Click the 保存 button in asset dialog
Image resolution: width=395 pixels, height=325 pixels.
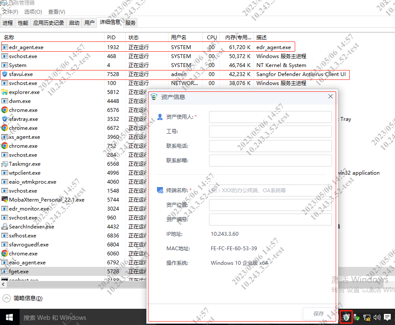pyautogui.click(x=318, y=314)
